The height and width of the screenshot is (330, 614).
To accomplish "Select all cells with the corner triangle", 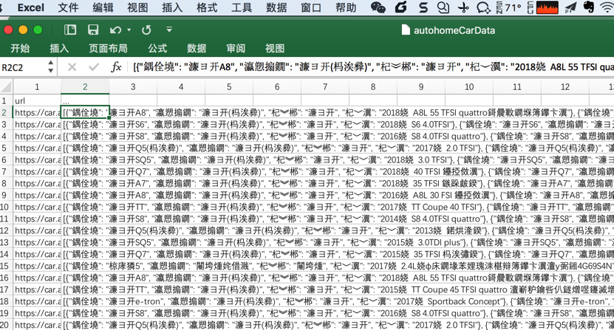I will 6,86.
